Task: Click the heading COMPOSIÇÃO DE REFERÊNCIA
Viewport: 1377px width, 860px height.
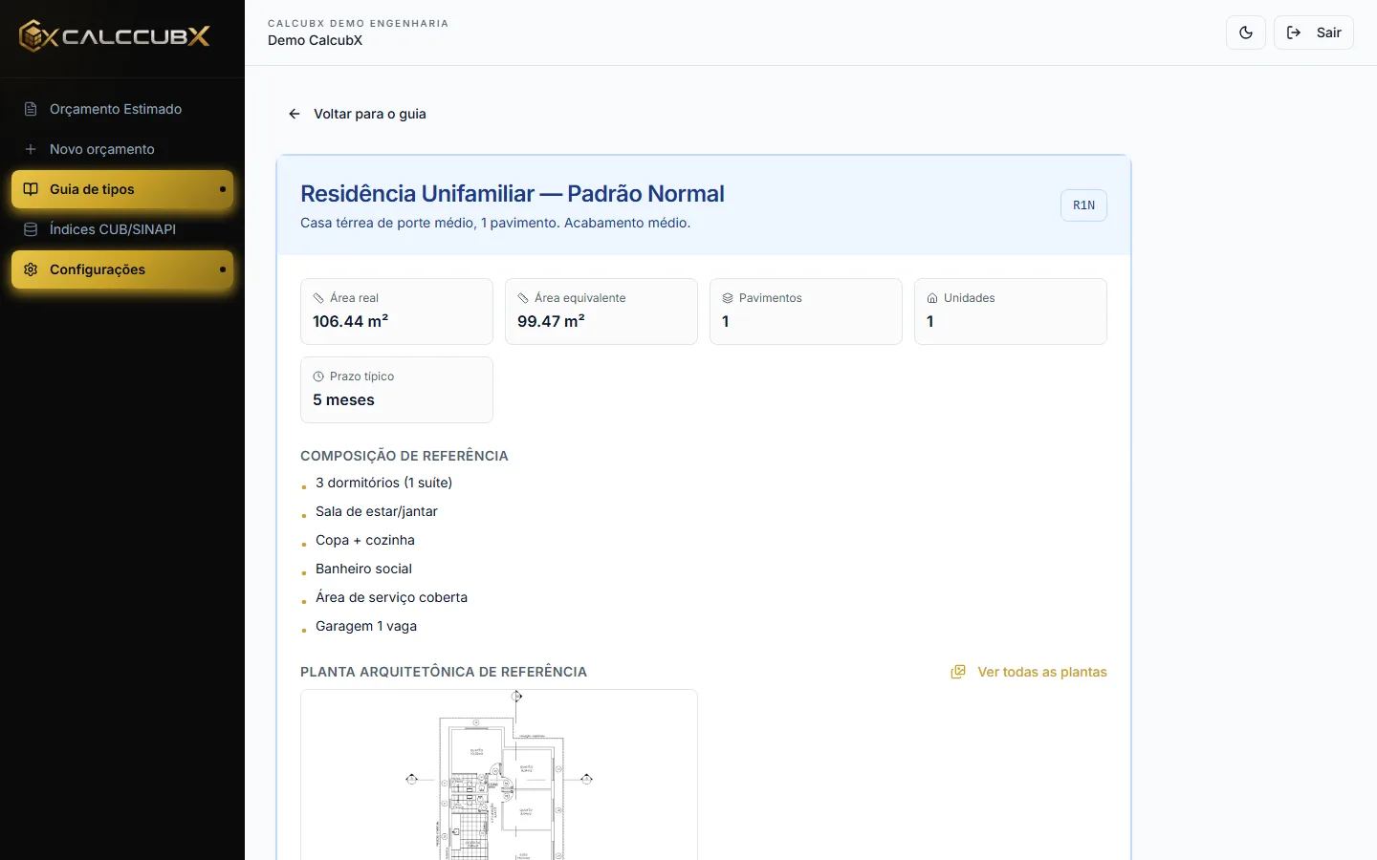Action: pyautogui.click(x=404, y=456)
